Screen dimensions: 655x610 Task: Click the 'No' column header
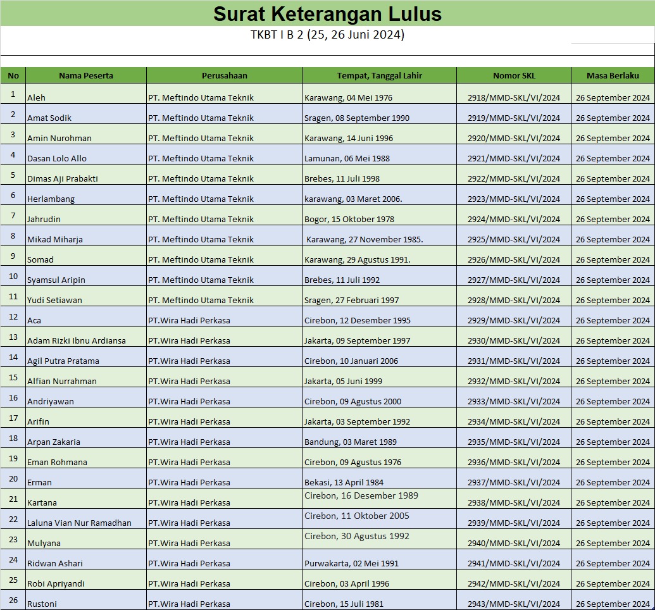pyautogui.click(x=13, y=76)
